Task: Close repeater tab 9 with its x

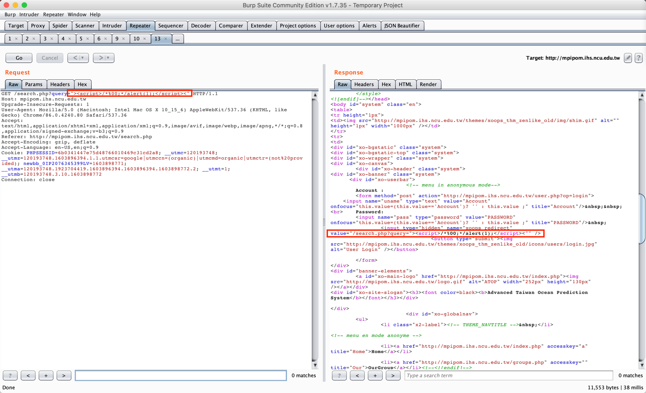Action: coord(123,39)
